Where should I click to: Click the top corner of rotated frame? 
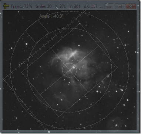[80, 24]
